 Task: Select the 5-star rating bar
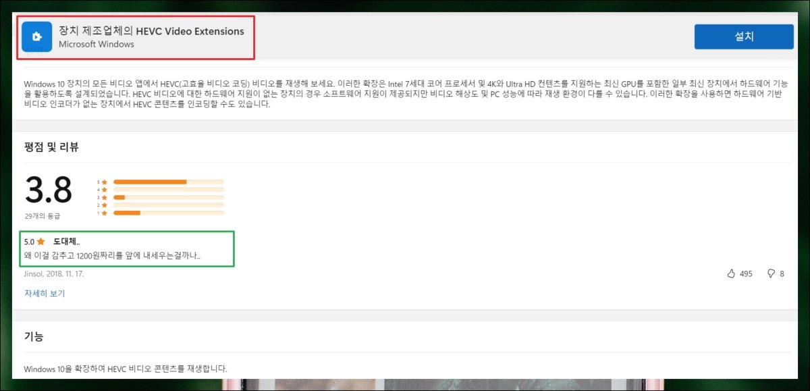169,182
